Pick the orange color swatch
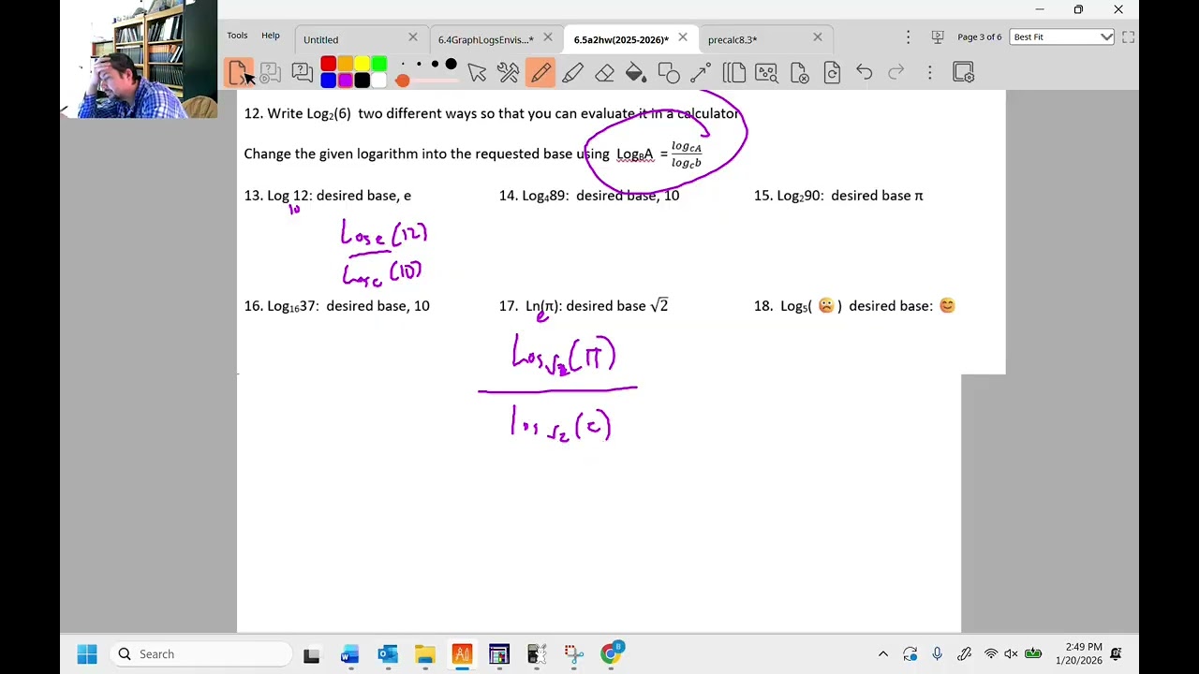This screenshot has width=1199, height=674. 345,64
